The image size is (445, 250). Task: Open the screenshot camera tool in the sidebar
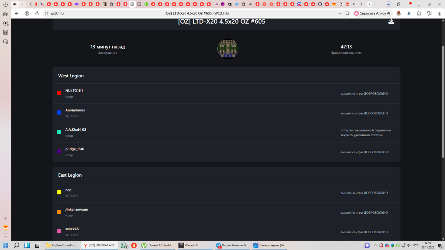tap(6, 42)
